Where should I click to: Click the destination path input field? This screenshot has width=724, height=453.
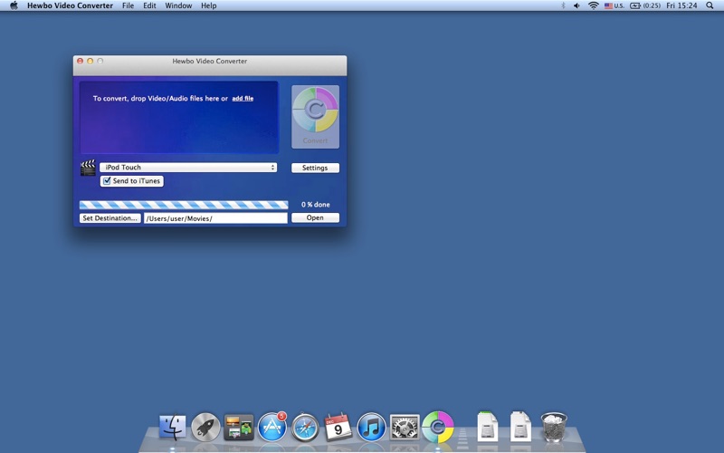pyautogui.click(x=215, y=218)
